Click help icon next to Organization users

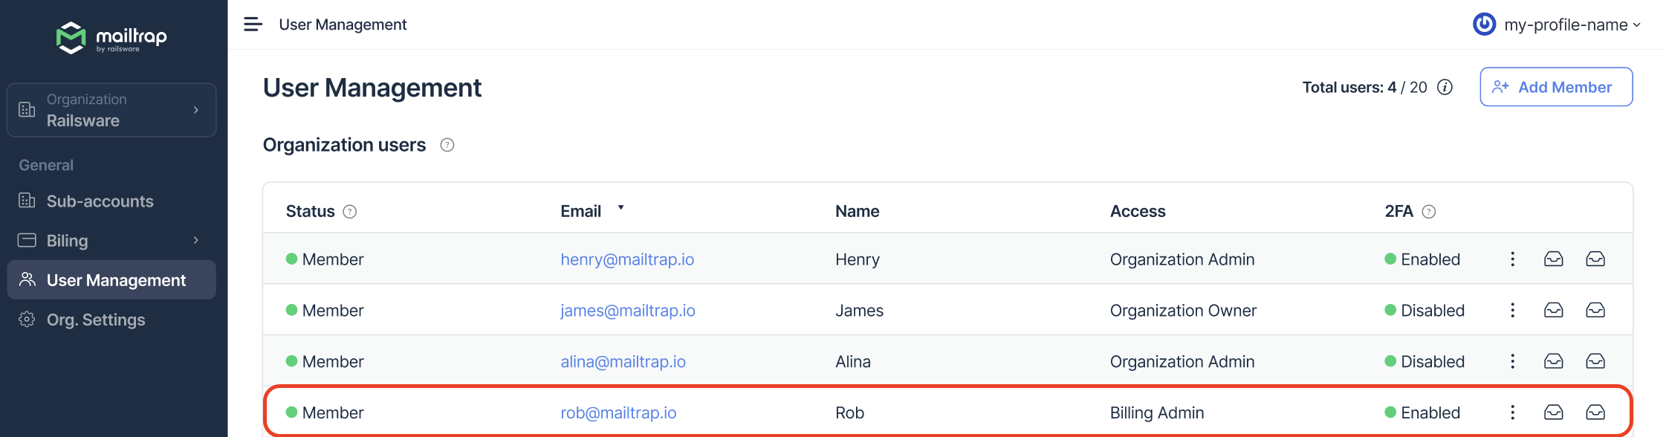pos(447,145)
